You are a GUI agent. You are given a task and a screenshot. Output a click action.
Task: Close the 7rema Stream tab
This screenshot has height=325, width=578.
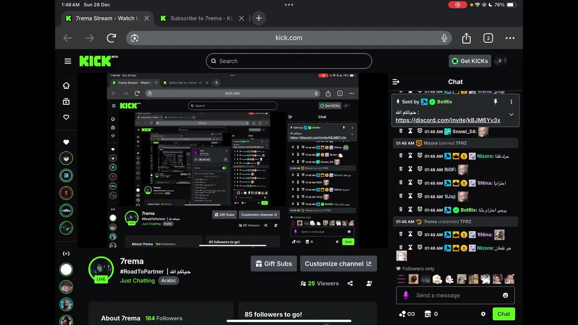click(x=146, y=19)
